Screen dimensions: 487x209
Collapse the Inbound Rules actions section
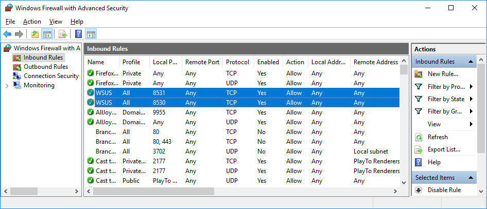pyautogui.click(x=471, y=62)
